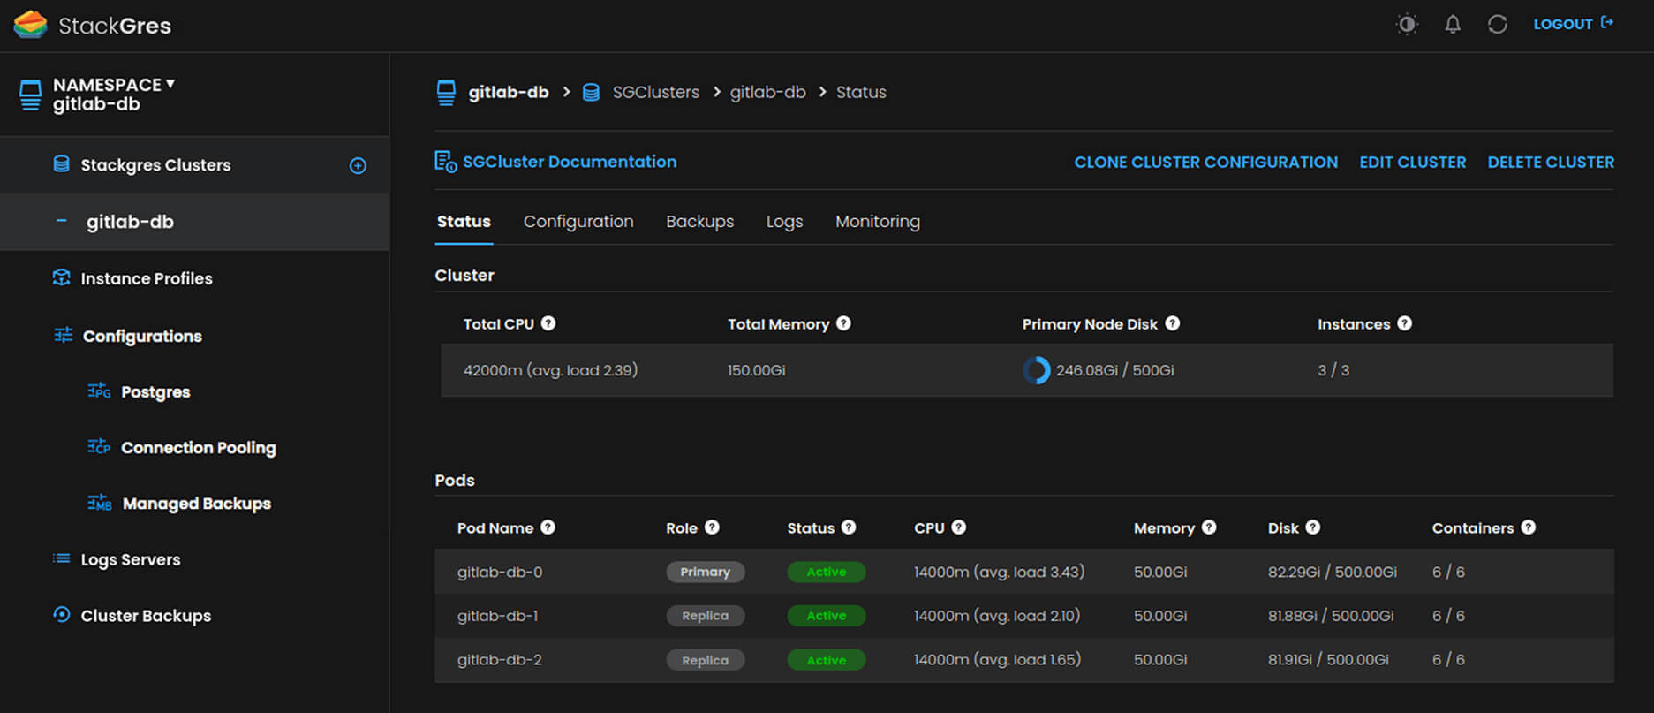
Task: Click the Status breadcrumb text
Action: tap(861, 92)
